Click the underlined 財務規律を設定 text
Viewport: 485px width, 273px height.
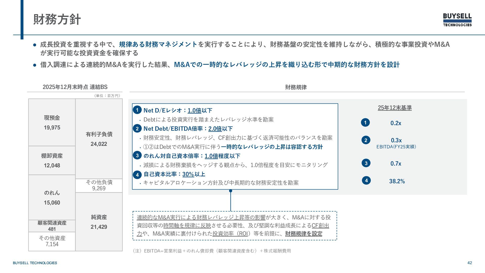pyautogui.click(x=304, y=234)
